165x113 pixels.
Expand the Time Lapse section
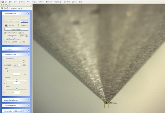[x=28, y=49]
